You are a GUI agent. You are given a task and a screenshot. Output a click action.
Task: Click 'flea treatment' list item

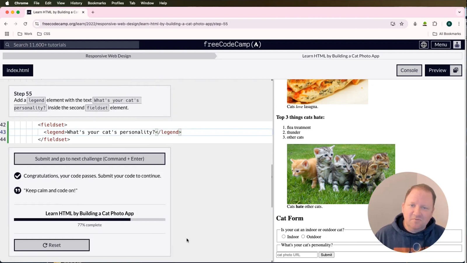(x=299, y=127)
